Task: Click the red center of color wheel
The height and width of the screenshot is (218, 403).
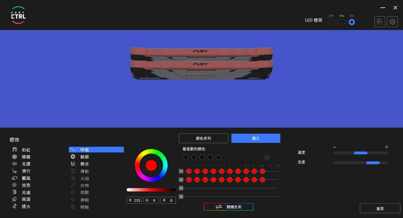Action: pyautogui.click(x=151, y=165)
